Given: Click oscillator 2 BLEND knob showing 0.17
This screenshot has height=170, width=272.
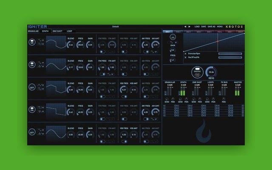Looking at the screenshot, I should 71,67.
